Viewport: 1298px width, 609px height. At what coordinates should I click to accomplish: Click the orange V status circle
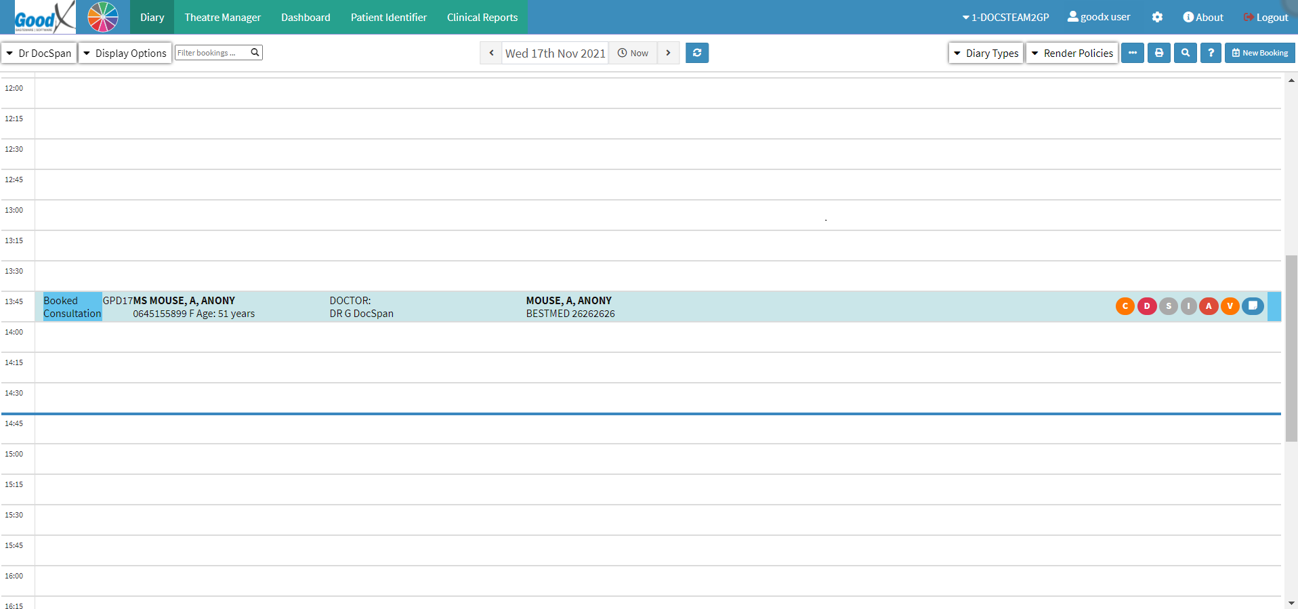1230,306
